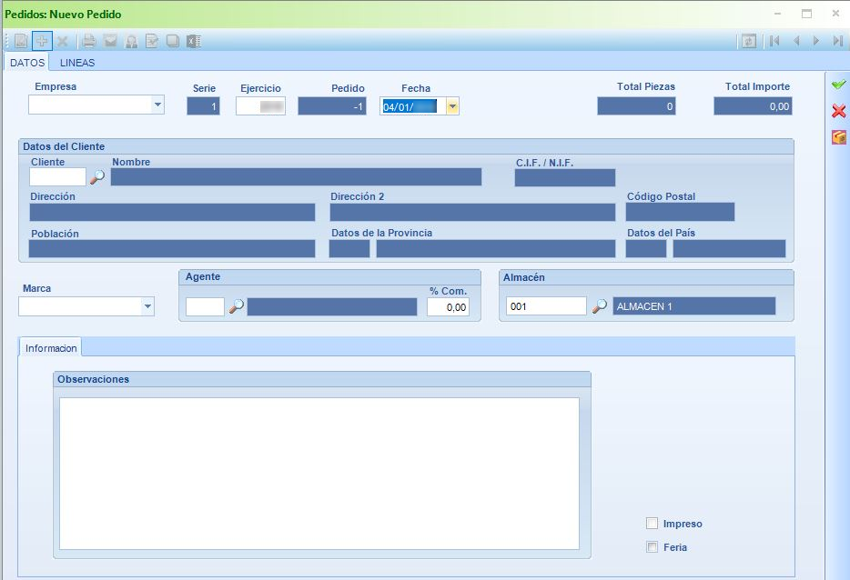Click the refresh icon in toolbar
Image resolution: width=850 pixels, height=580 pixels.
(x=749, y=41)
